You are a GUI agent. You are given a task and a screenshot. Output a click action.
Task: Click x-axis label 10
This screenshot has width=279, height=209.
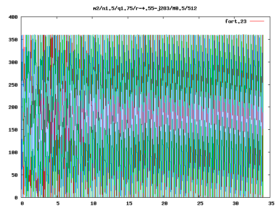(93, 203)
